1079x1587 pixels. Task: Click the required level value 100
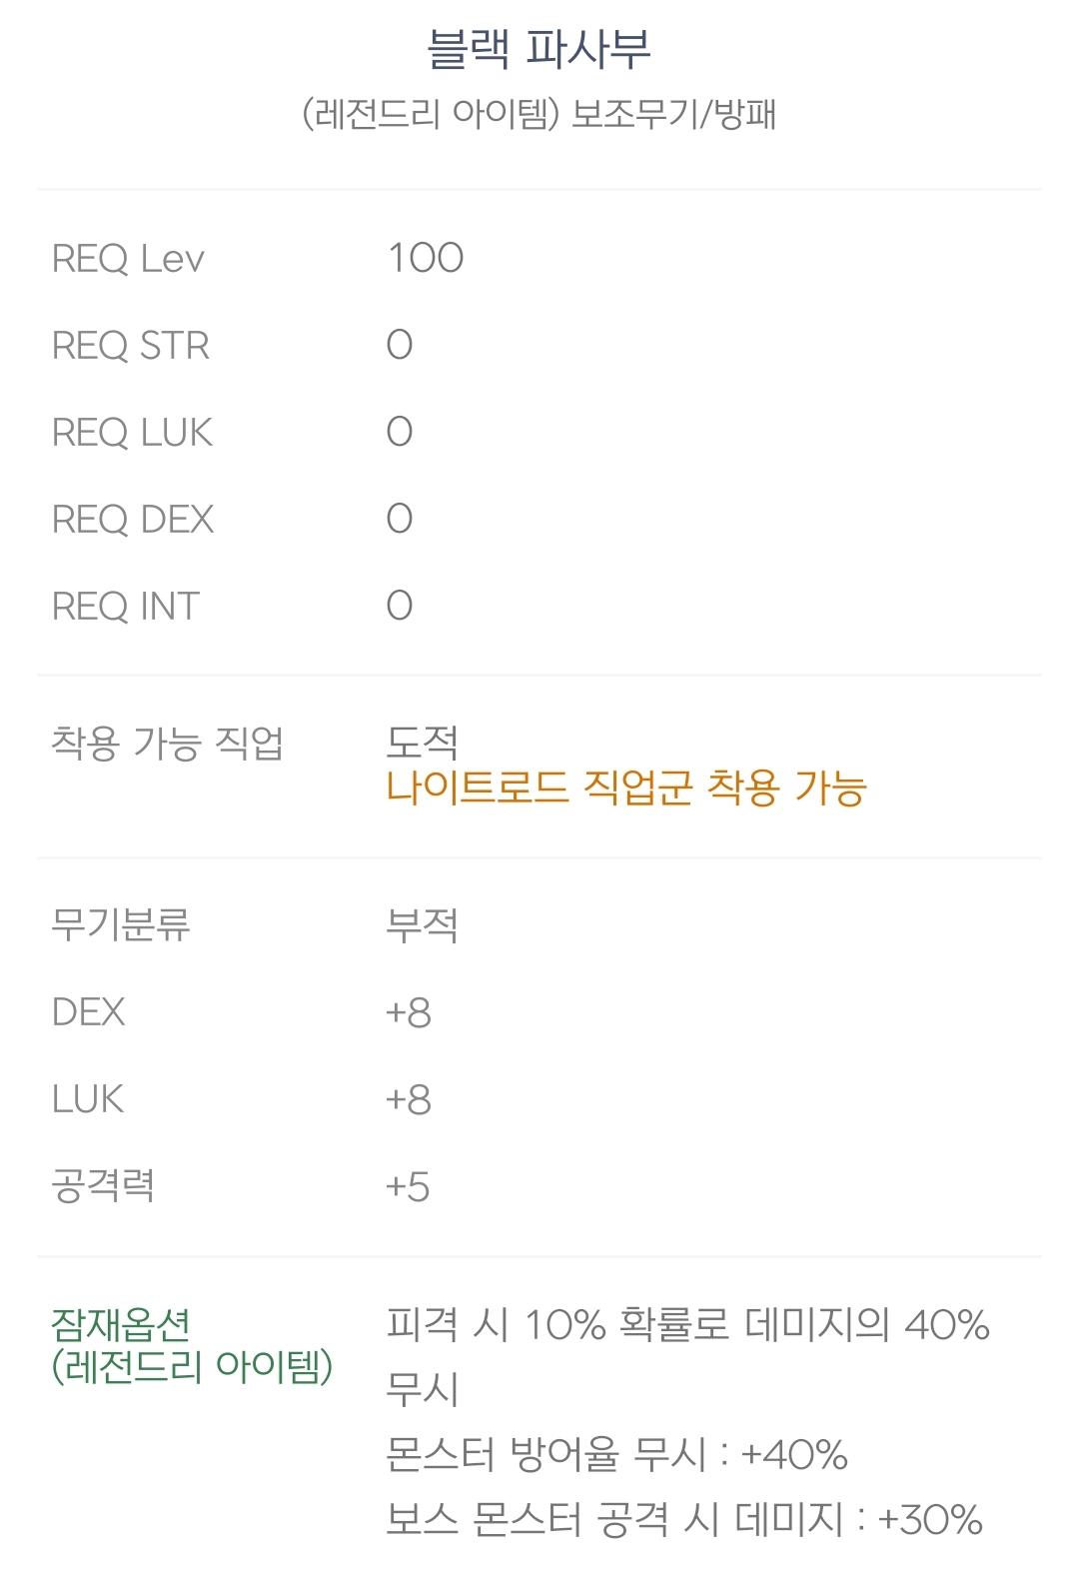(426, 259)
